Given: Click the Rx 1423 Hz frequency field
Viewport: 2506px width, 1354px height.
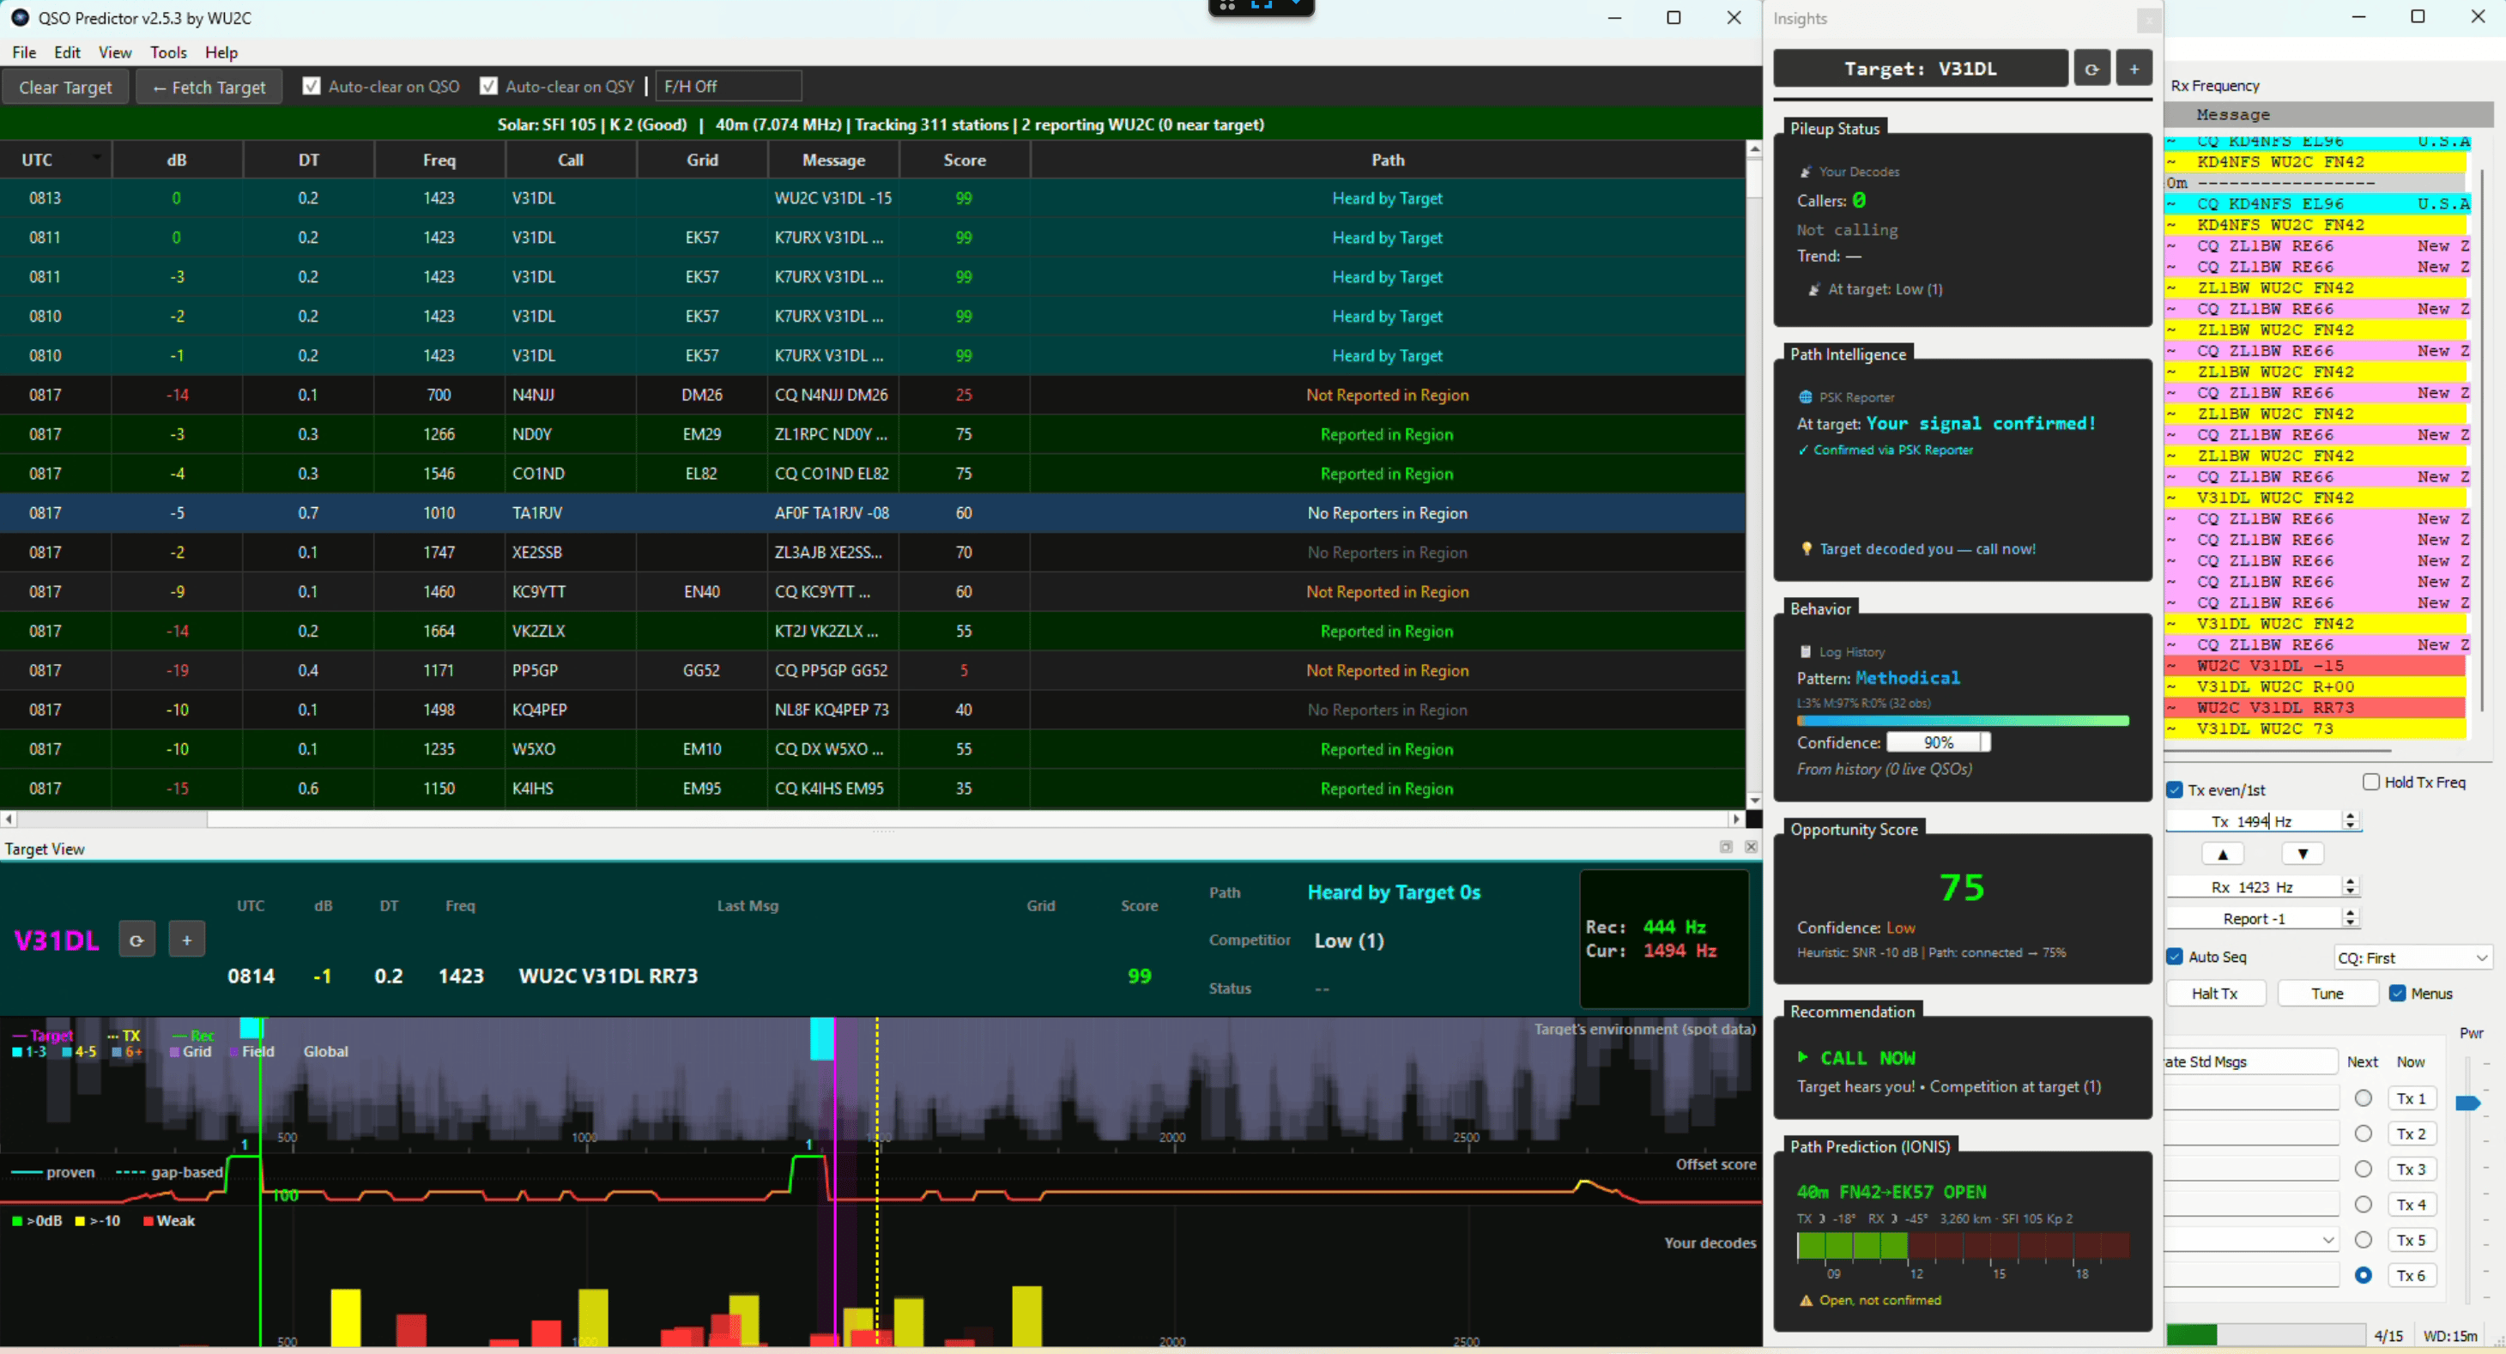Looking at the screenshot, I should click(x=2252, y=886).
